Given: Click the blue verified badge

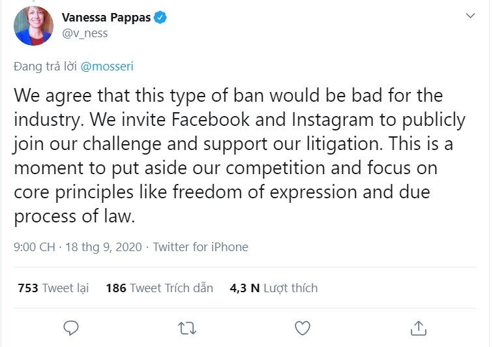Looking at the screenshot, I should coord(160,18).
